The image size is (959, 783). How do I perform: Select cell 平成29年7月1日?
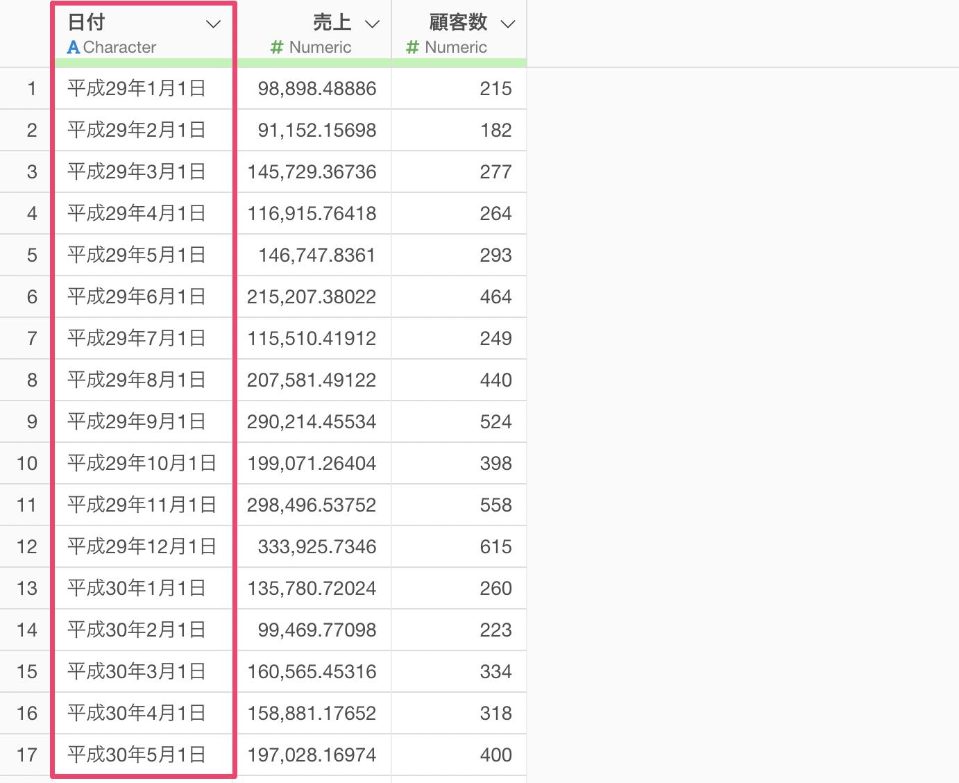[x=137, y=338]
